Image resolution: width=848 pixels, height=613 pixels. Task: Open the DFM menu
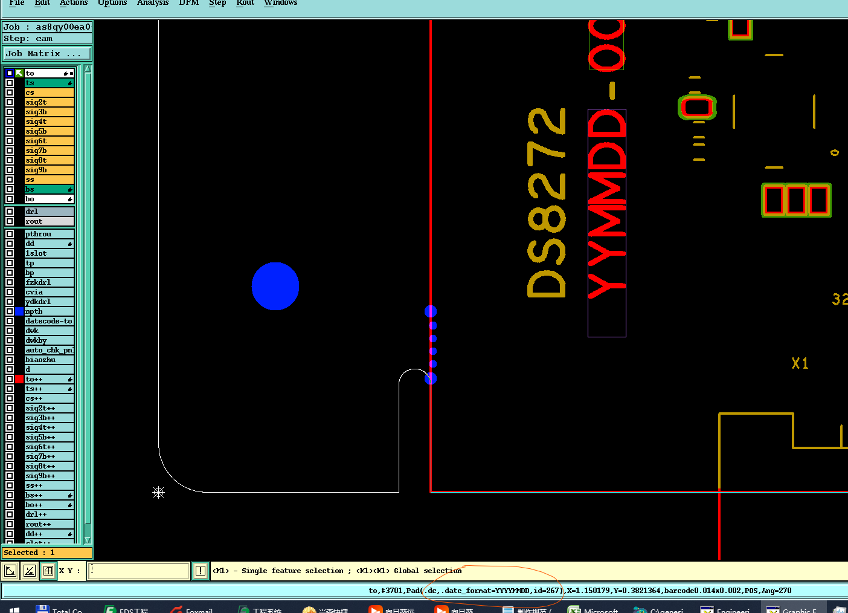click(x=189, y=3)
